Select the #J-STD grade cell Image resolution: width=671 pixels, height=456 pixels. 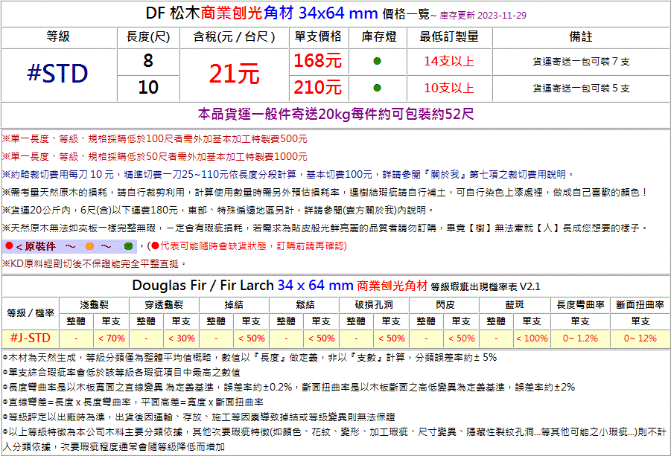coord(31,337)
